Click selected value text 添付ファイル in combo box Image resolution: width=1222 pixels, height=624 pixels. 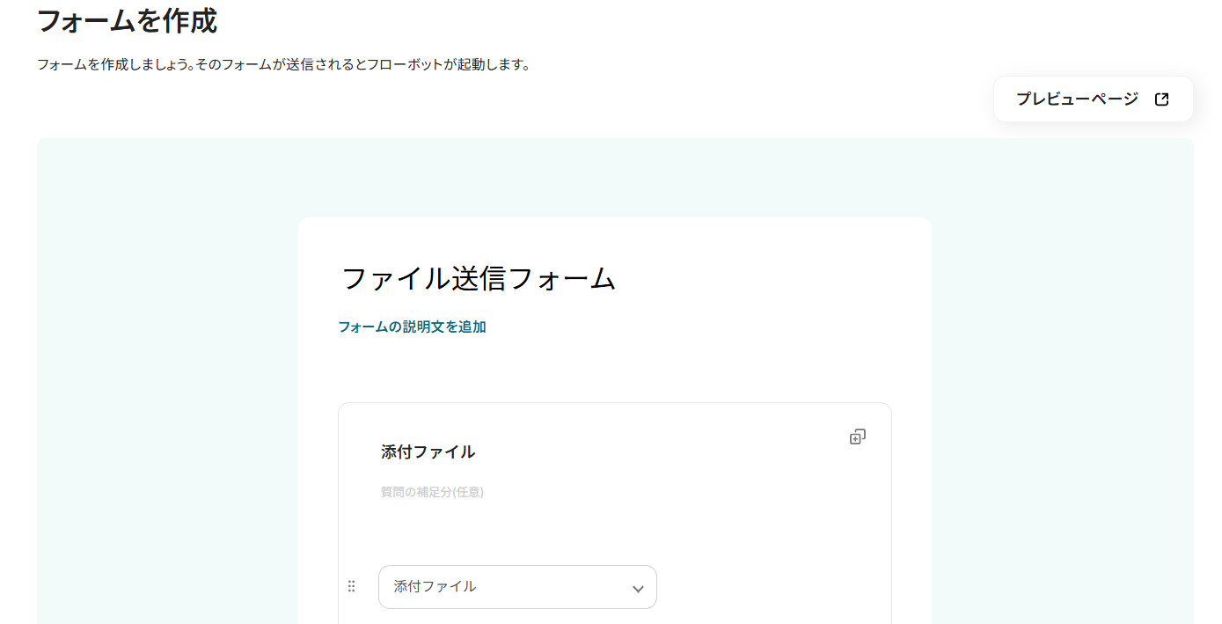tap(435, 586)
